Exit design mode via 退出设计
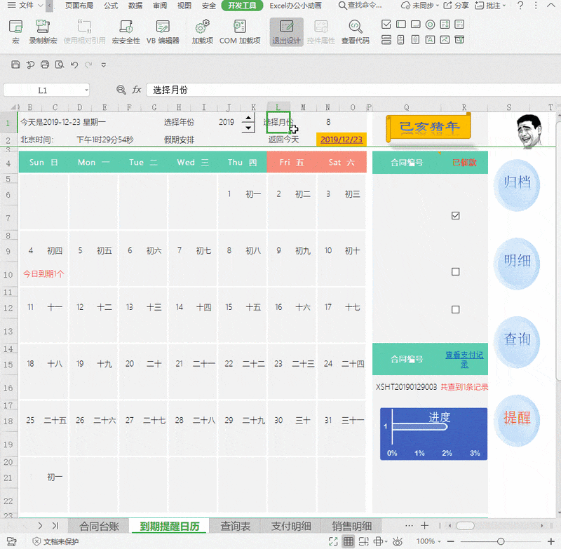 [x=286, y=31]
